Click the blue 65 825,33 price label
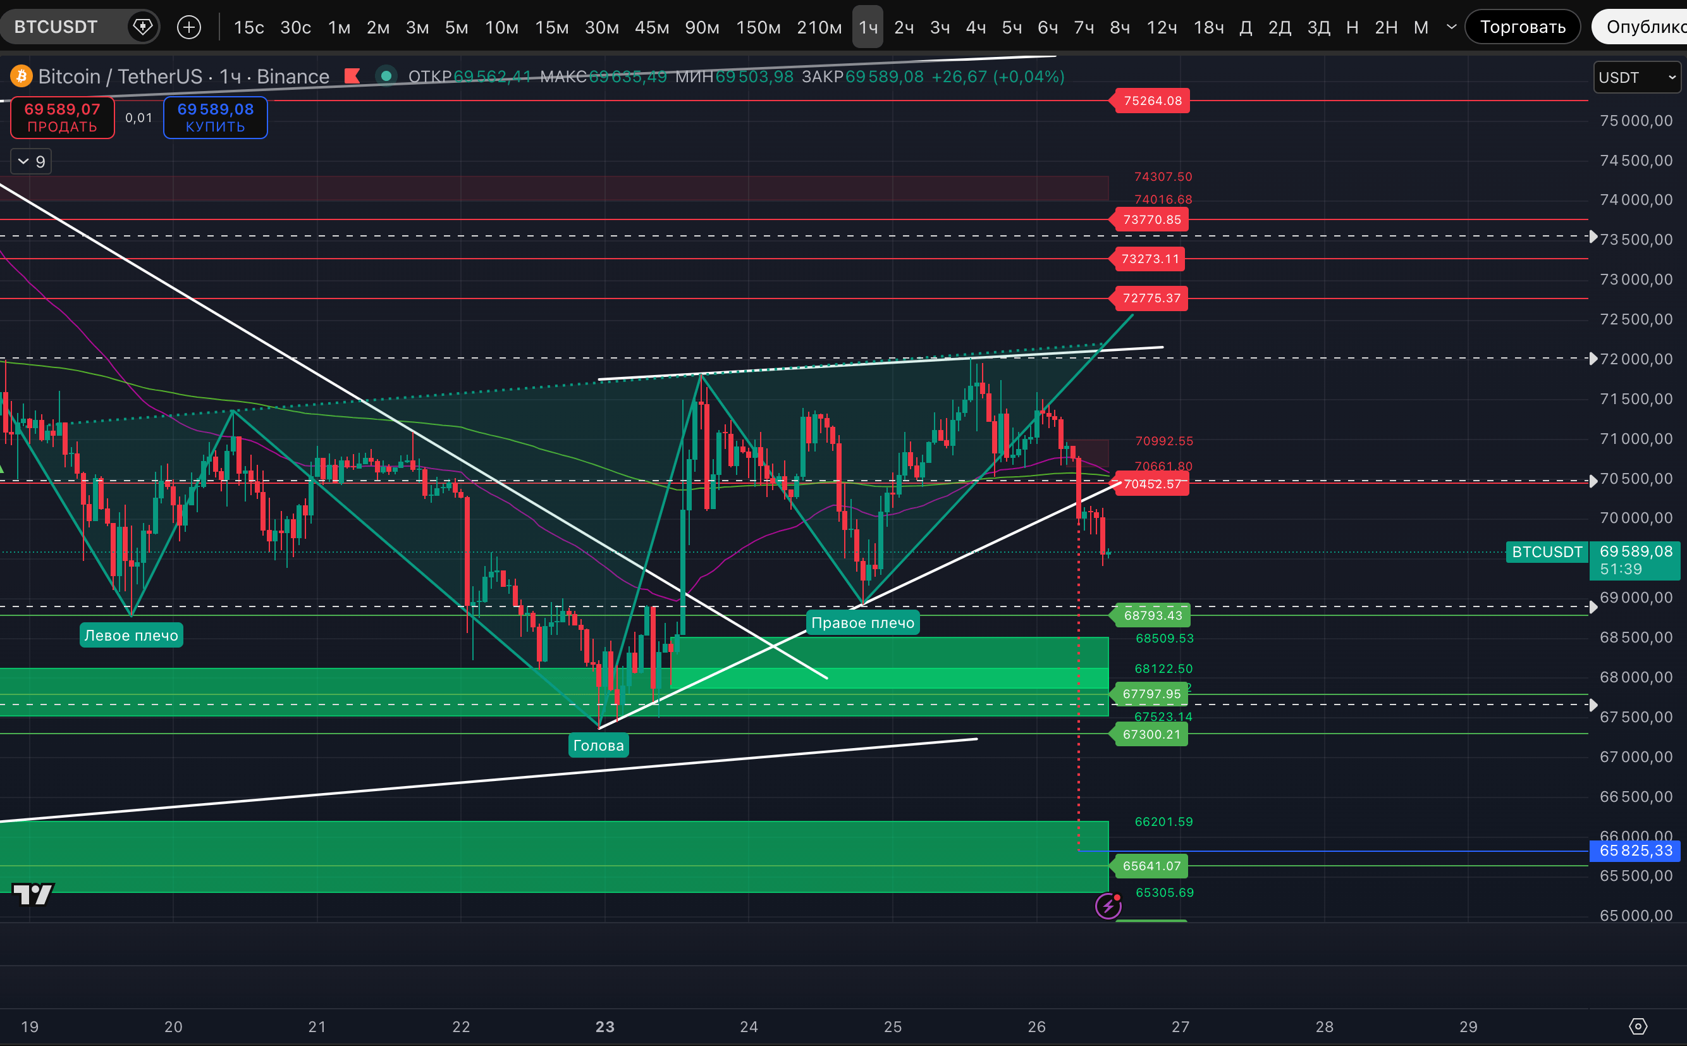This screenshot has width=1687, height=1046. click(1635, 850)
